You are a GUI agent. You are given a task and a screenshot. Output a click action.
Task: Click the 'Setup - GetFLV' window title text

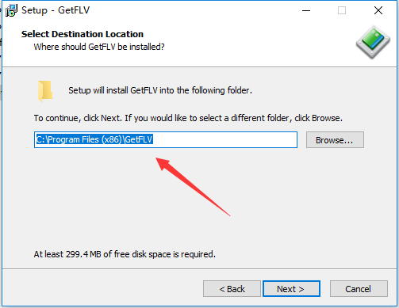pyautogui.click(x=56, y=10)
